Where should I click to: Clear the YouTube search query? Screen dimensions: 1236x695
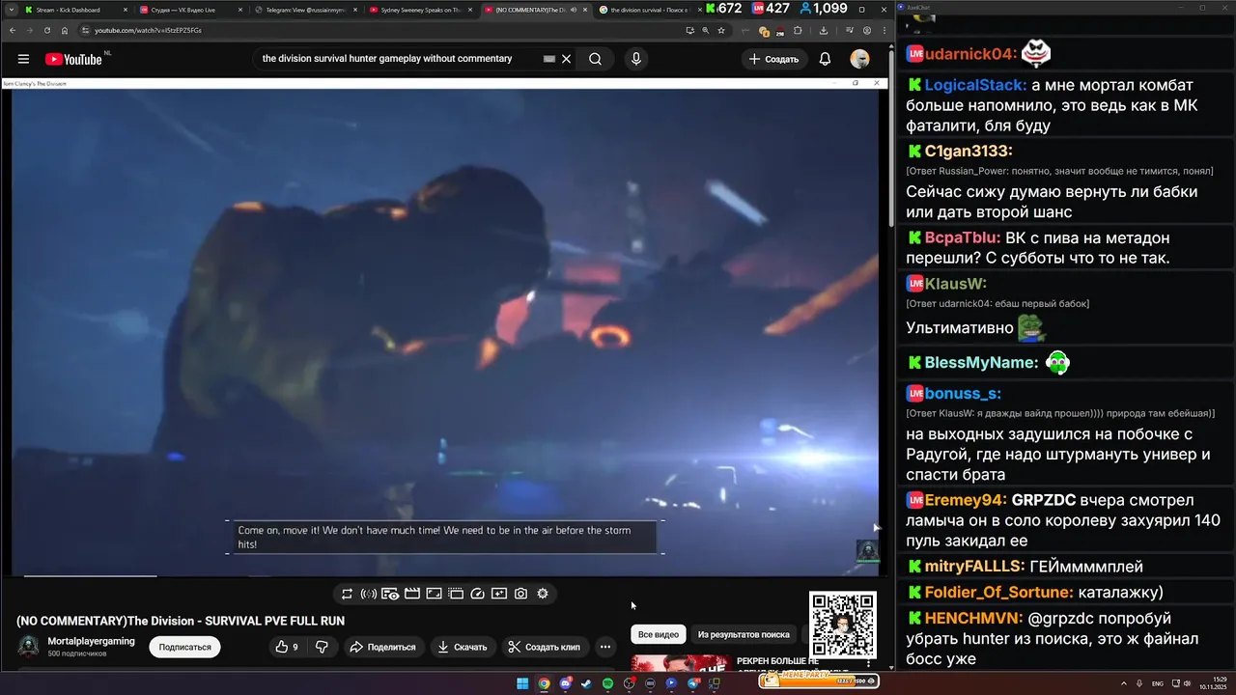pos(567,59)
